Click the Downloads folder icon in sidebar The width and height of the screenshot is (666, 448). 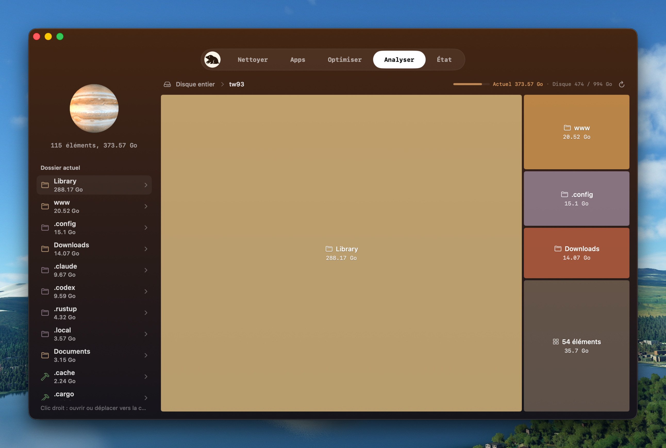point(45,249)
